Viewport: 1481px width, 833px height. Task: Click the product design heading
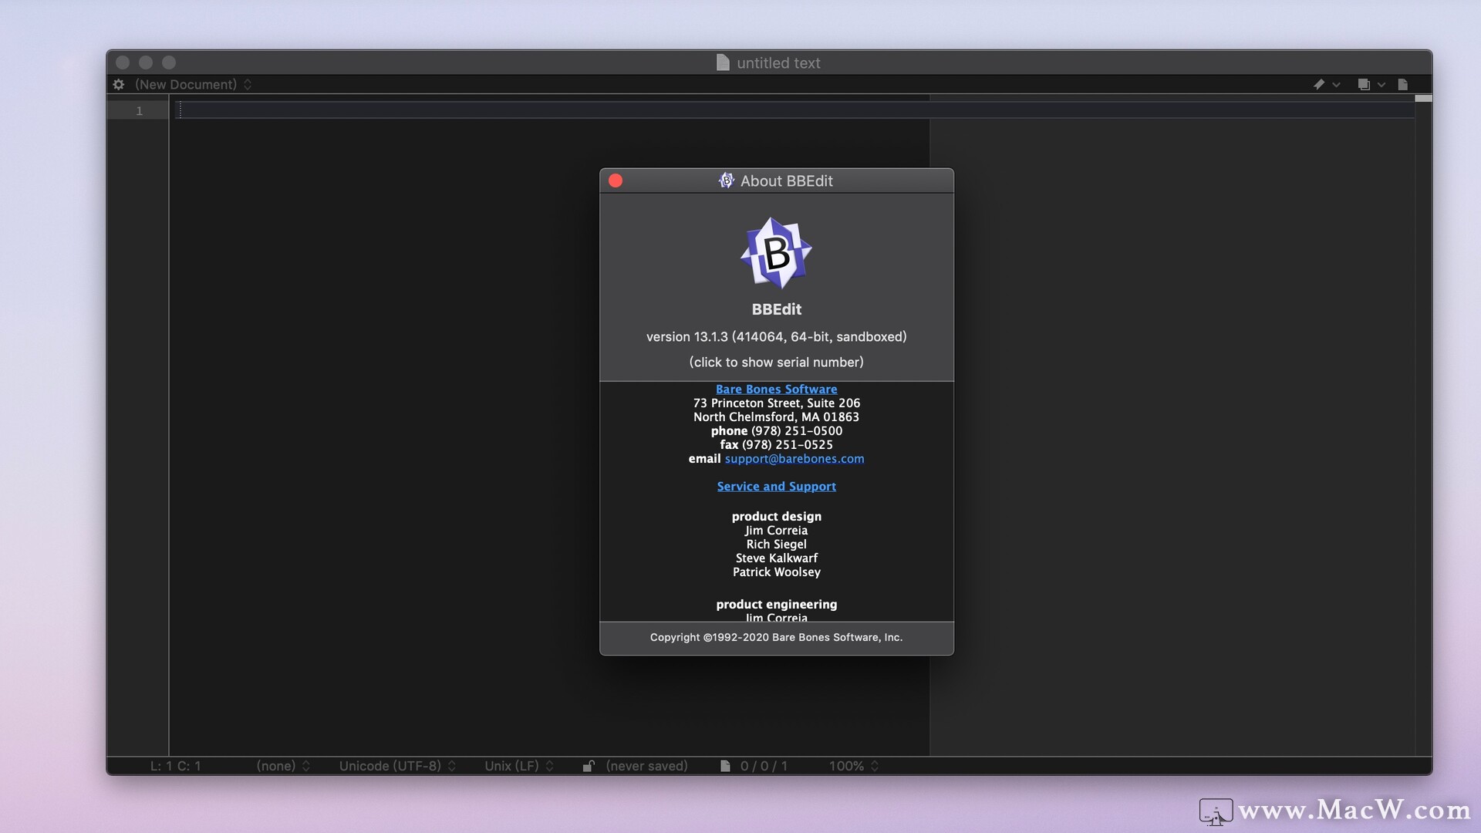click(x=776, y=516)
